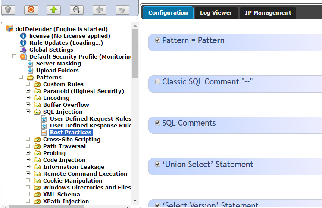
Task: Uncheck the 'Union Select' Statement checkbox
Action: tap(157, 164)
